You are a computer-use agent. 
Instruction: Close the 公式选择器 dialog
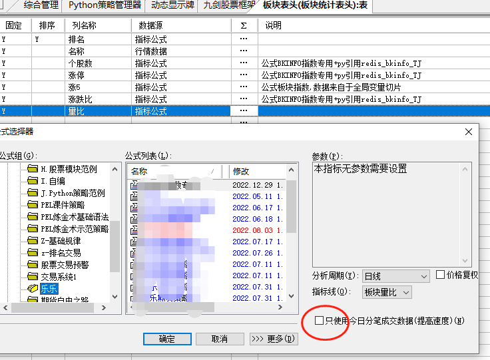coord(469,132)
